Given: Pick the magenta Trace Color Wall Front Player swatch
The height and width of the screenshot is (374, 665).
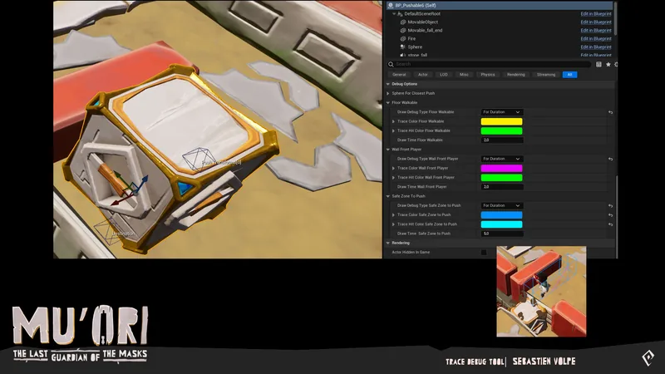Looking at the screenshot, I should click(x=502, y=168).
